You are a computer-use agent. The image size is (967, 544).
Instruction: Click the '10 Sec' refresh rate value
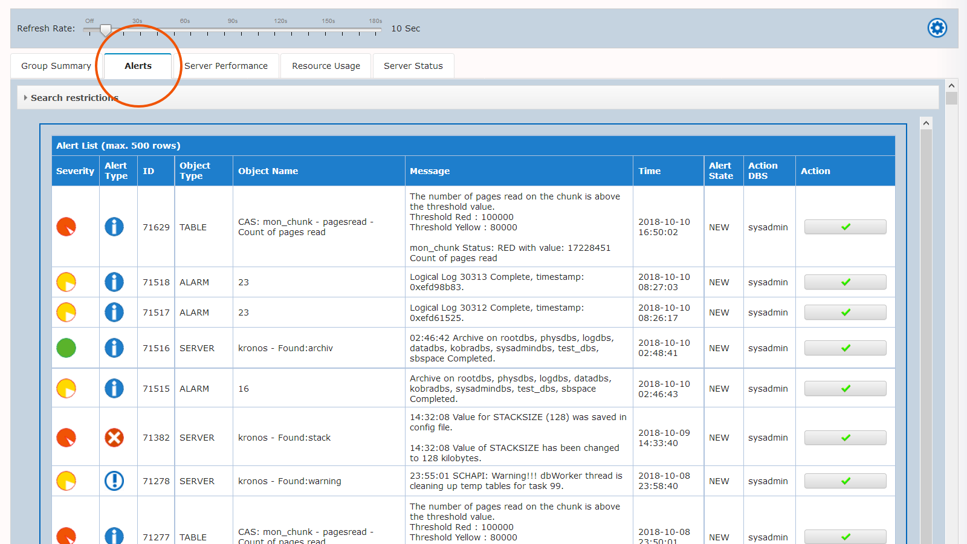click(x=406, y=28)
